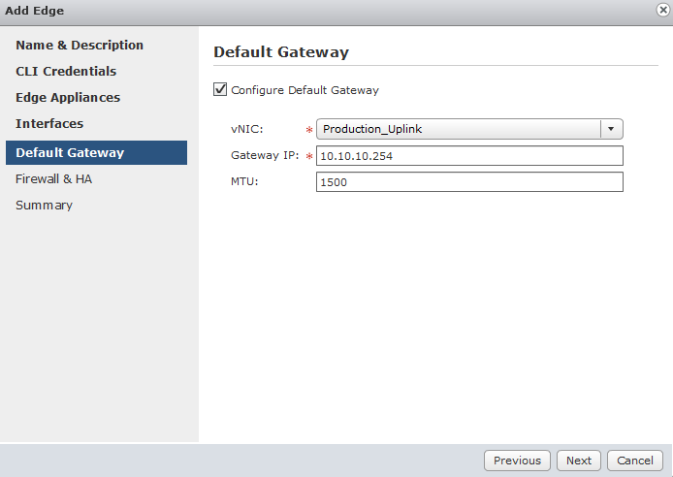Click Next to continue the wizard
The image size is (673, 477).
click(x=579, y=461)
